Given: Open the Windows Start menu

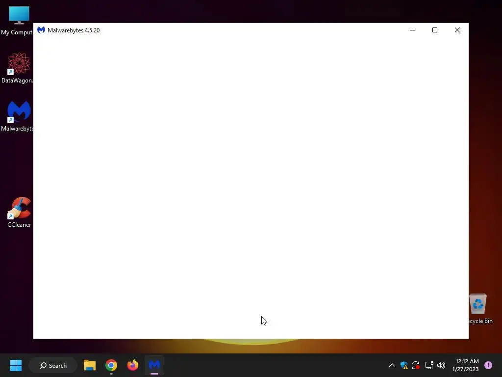Looking at the screenshot, I should click(16, 365).
